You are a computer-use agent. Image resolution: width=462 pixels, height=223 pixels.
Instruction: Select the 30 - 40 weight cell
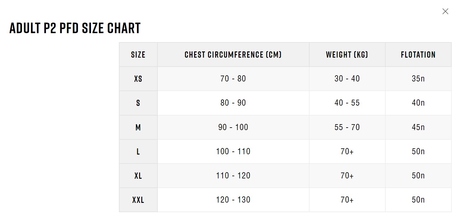coord(347,79)
